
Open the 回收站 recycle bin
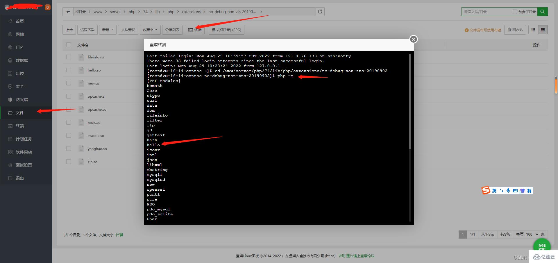tap(515, 30)
